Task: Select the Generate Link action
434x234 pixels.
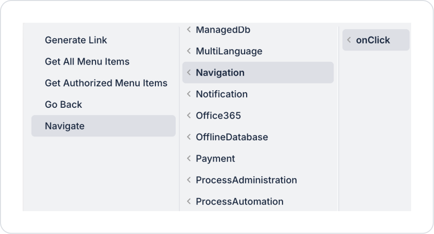Action: coord(76,40)
